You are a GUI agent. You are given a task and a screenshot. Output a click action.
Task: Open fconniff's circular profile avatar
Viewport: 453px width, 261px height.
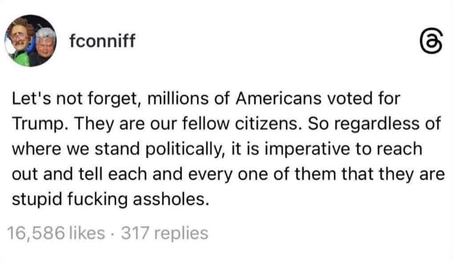31,41
